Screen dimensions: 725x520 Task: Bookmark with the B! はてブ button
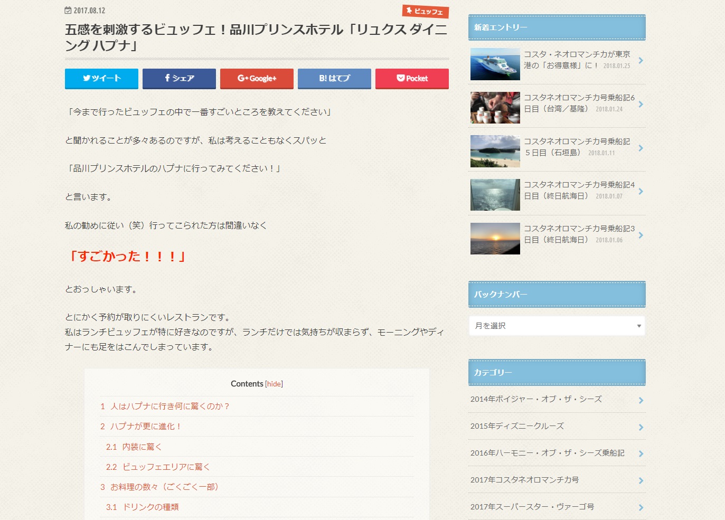(334, 78)
